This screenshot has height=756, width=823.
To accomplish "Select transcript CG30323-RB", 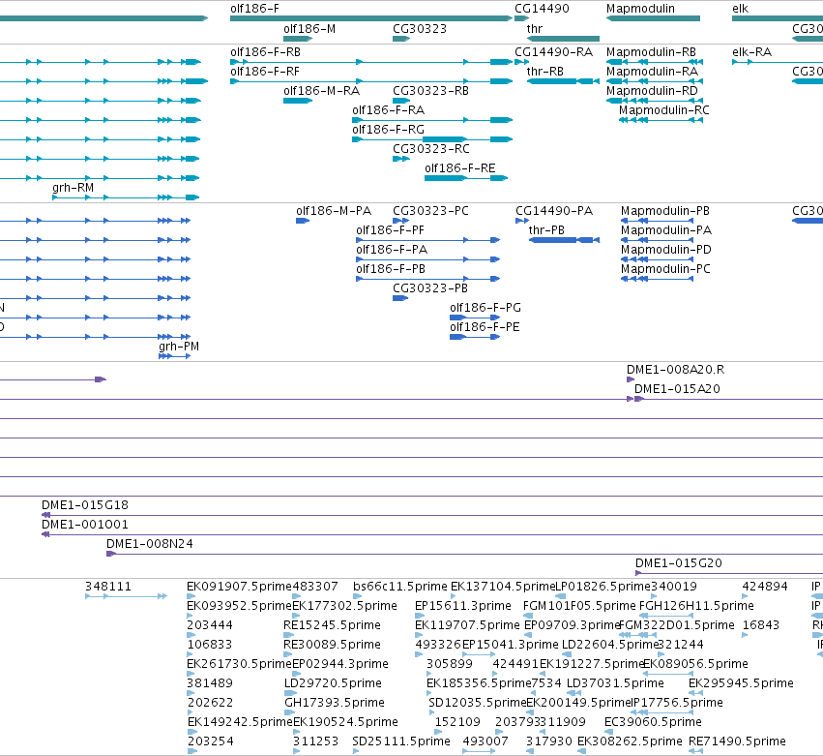I will [x=430, y=91].
